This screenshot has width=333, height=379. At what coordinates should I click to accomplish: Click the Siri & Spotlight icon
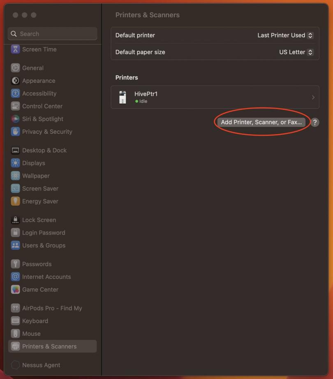(x=15, y=119)
